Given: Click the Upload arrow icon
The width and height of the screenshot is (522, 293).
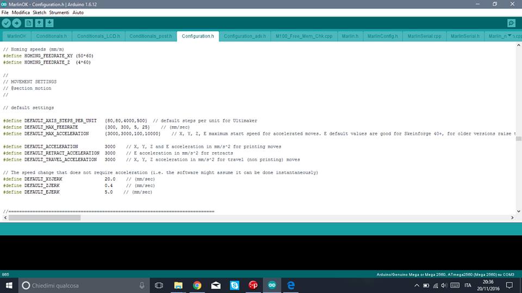Looking at the screenshot, I should [x=17, y=23].
